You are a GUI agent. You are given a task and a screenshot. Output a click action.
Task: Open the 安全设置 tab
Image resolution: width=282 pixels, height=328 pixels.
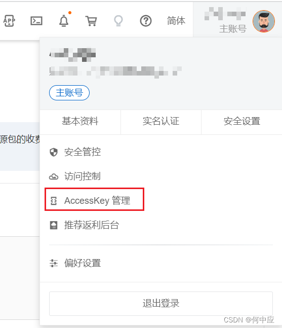coord(241,121)
